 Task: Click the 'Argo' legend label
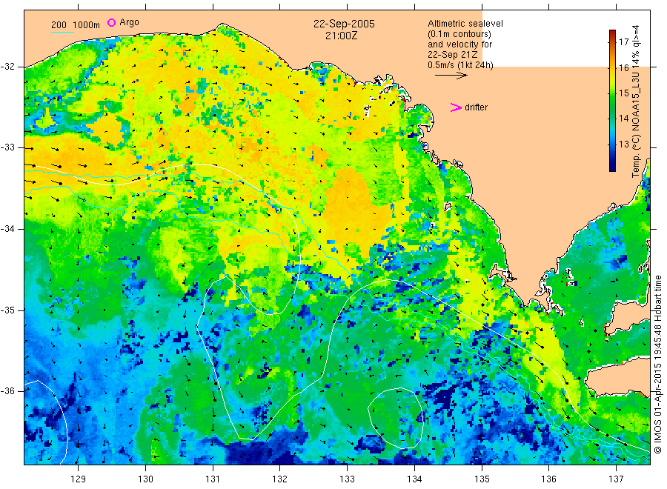click(x=129, y=22)
